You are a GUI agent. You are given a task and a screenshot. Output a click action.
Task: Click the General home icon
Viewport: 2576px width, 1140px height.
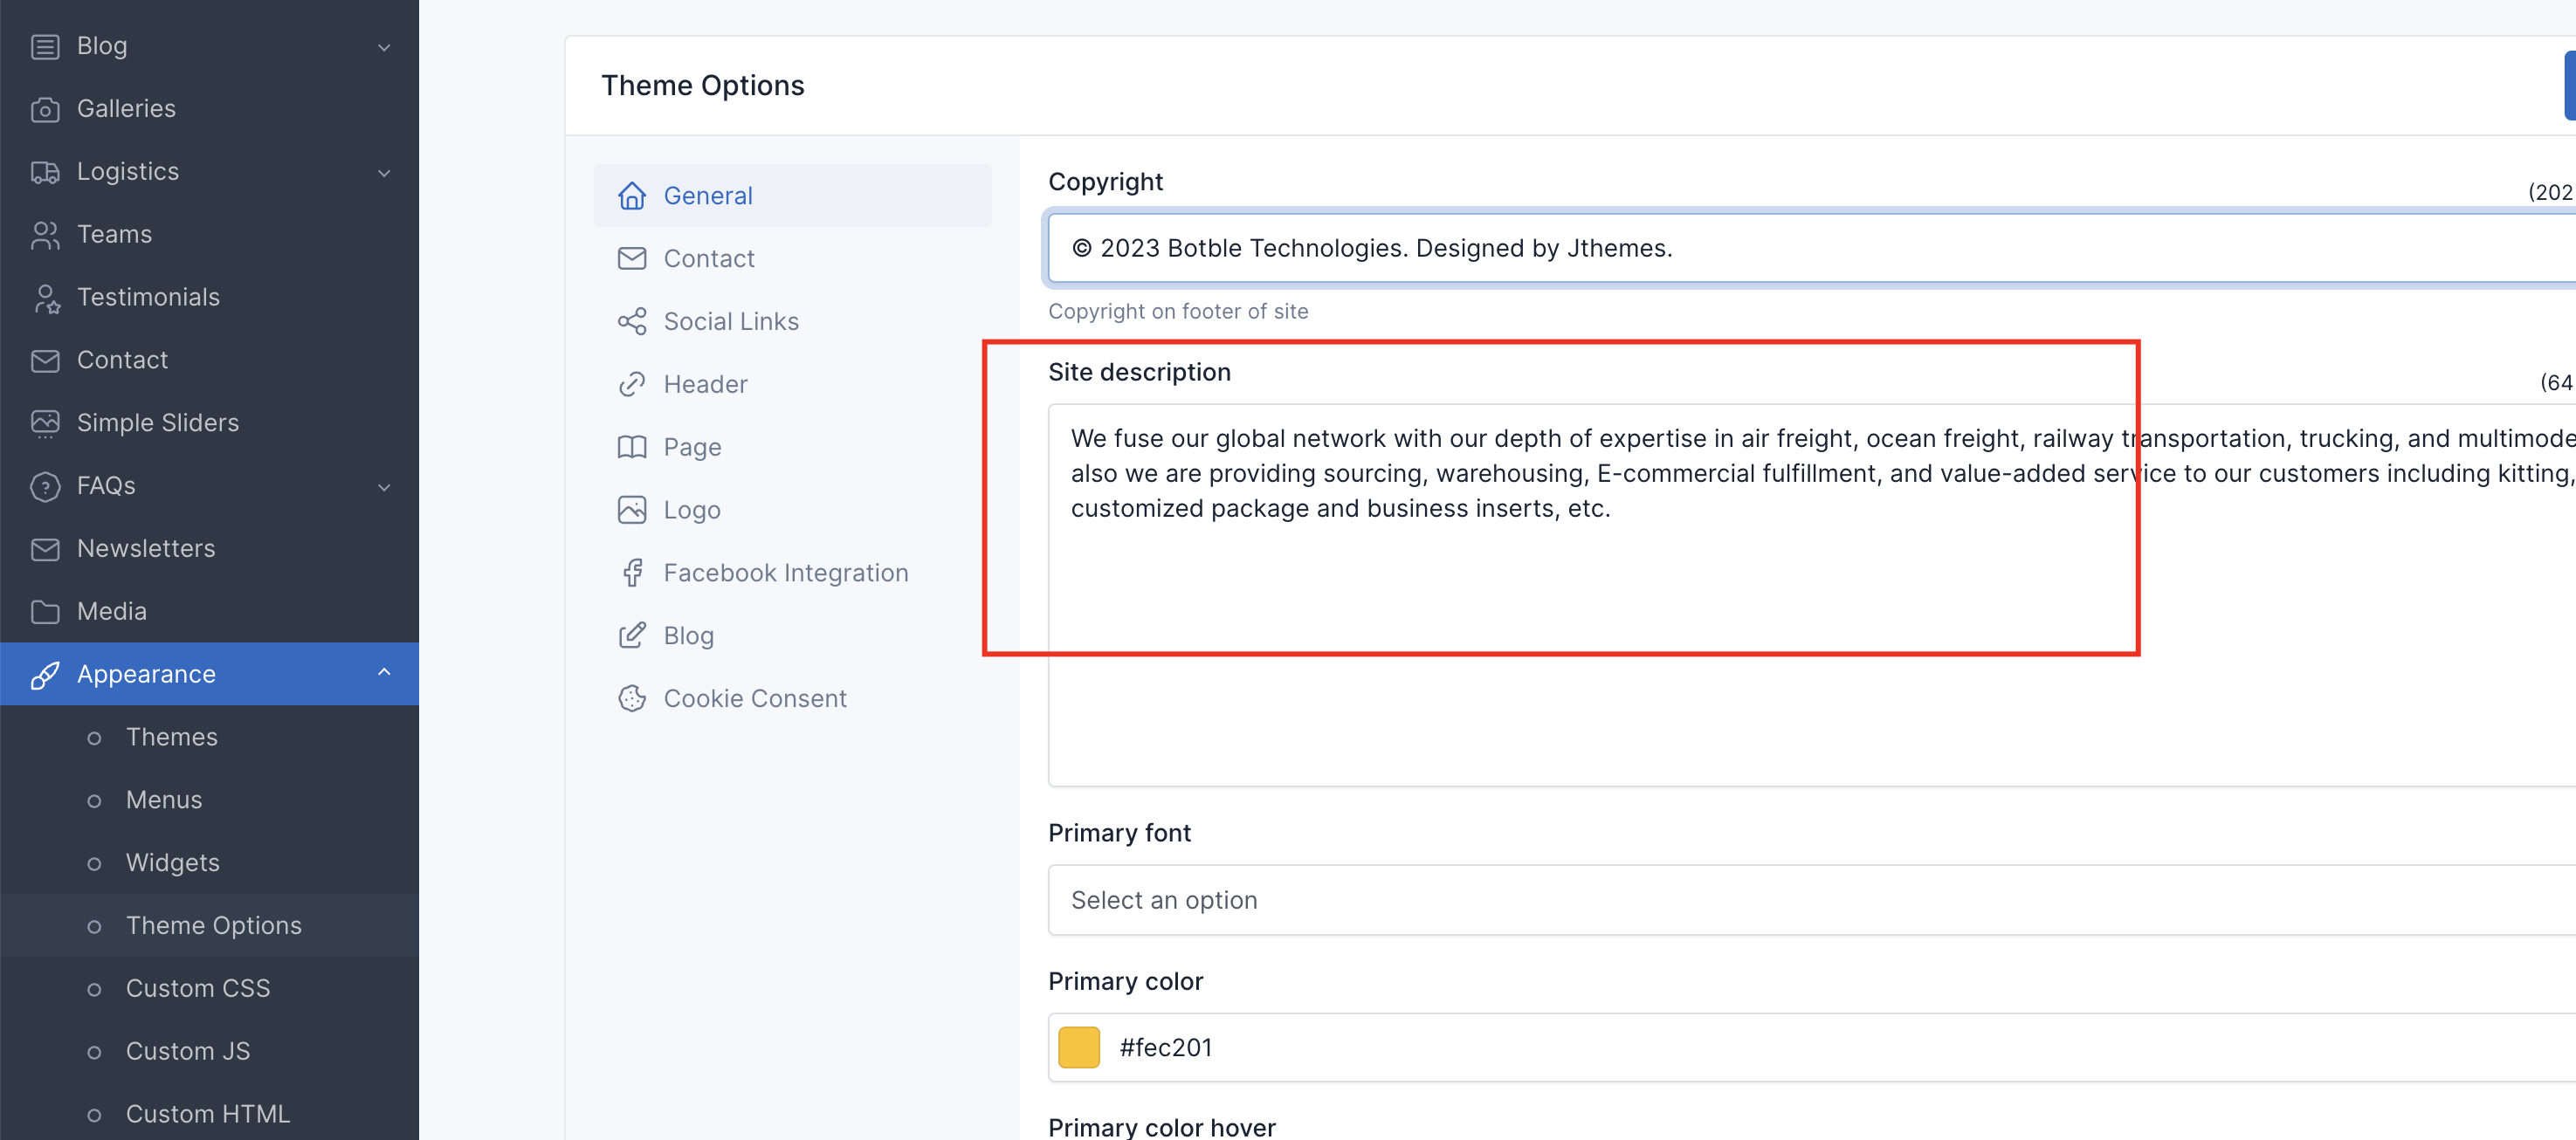coord(632,196)
